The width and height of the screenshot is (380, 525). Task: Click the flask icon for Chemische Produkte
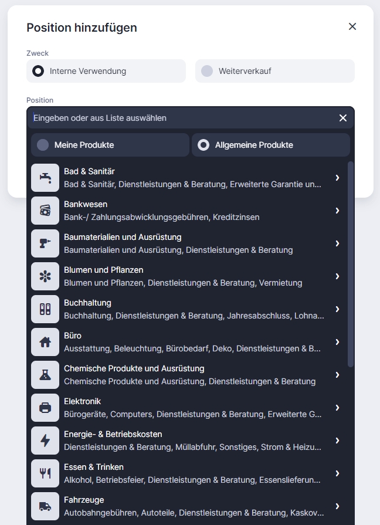pyautogui.click(x=45, y=375)
